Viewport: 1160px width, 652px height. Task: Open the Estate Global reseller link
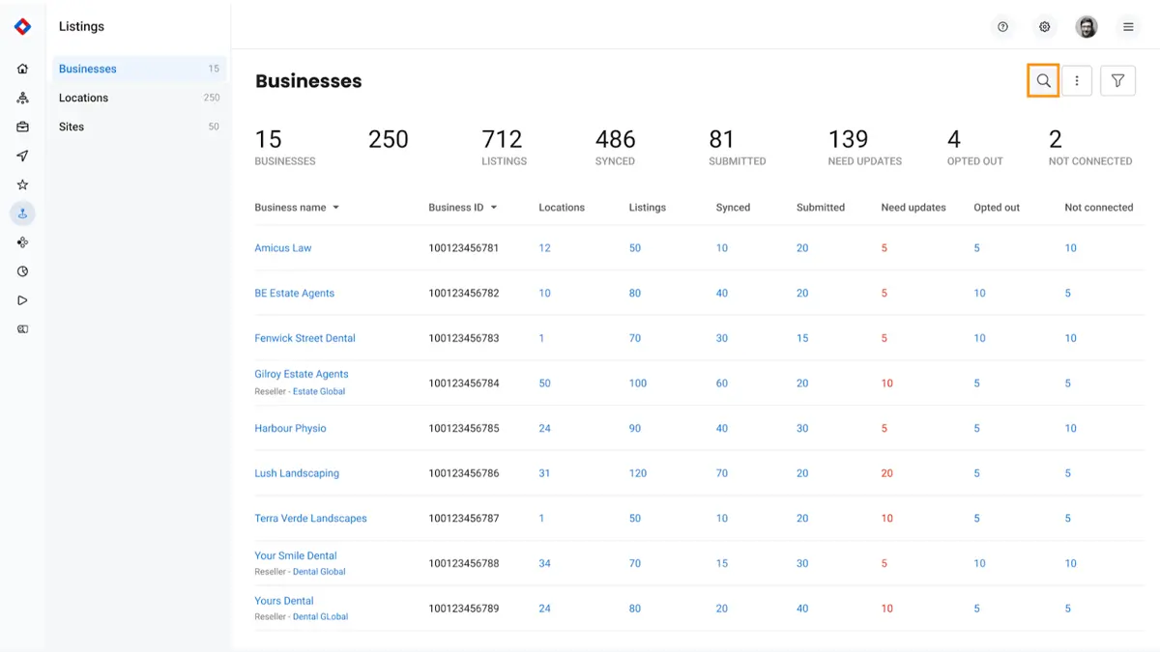point(319,391)
